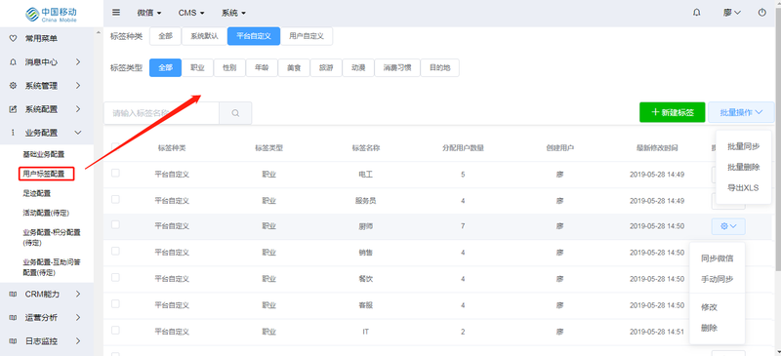
Task: Filter tag type by 职业
Action: pyautogui.click(x=198, y=68)
